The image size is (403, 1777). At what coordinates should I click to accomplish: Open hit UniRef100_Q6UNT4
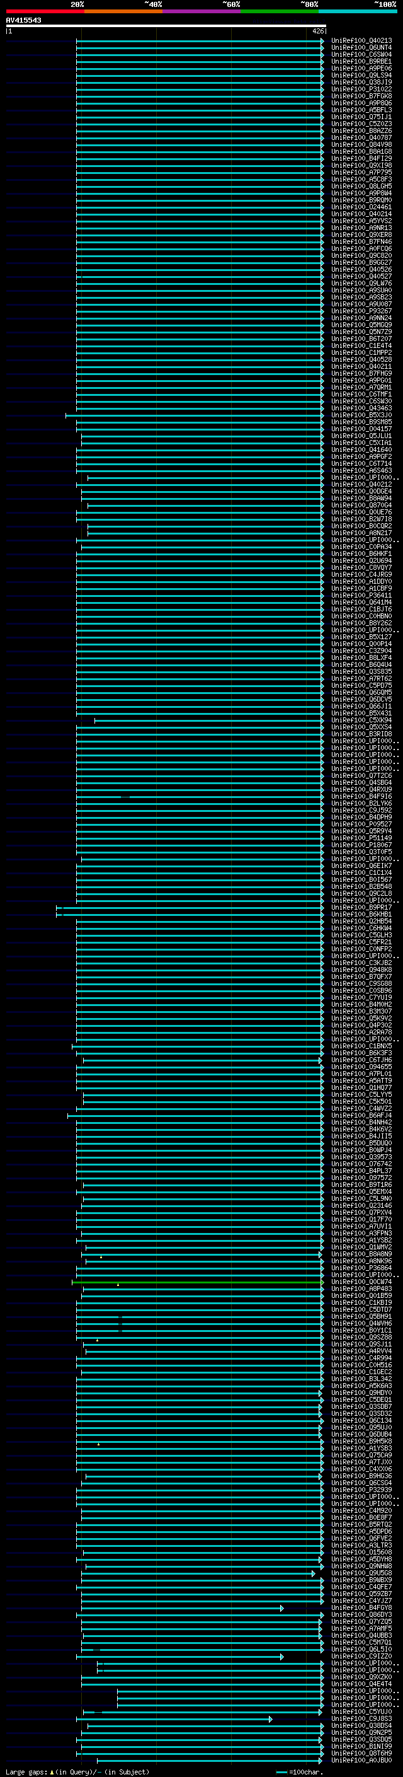point(361,48)
